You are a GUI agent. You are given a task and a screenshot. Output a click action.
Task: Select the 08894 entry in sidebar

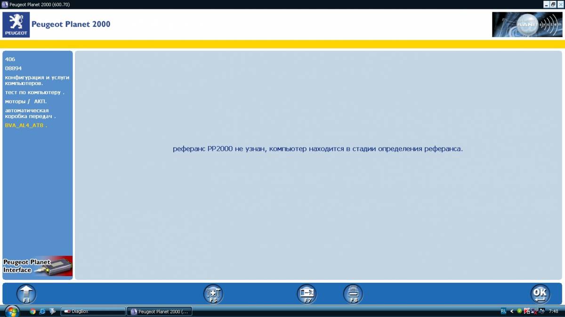[x=14, y=68]
